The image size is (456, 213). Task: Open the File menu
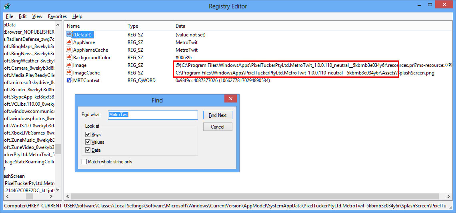[9, 16]
